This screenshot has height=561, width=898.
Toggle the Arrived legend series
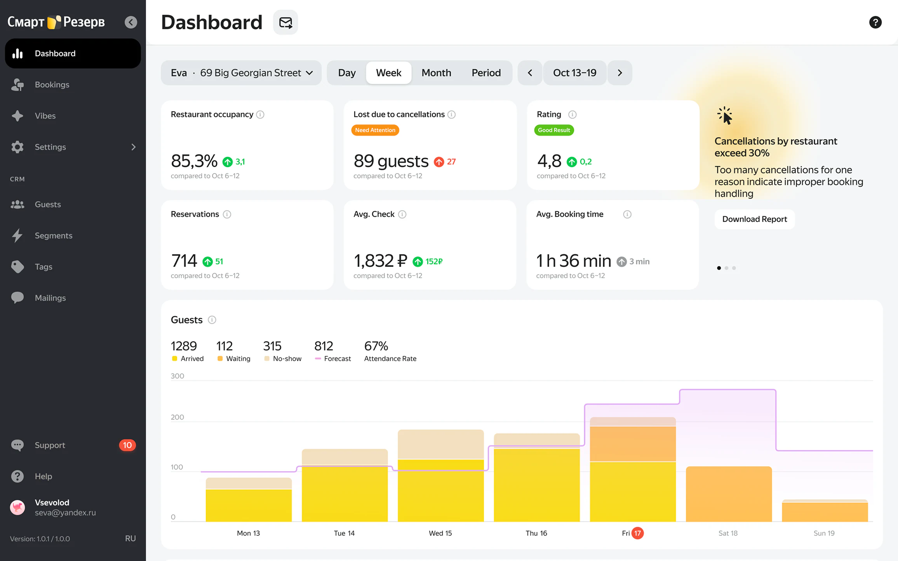coord(188,359)
